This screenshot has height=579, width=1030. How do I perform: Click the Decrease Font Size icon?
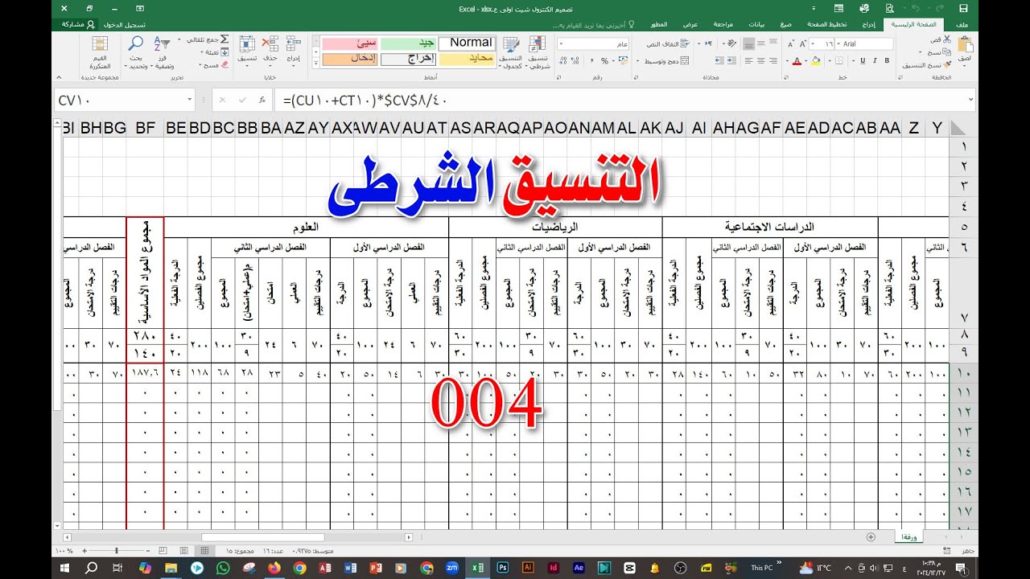click(x=793, y=44)
